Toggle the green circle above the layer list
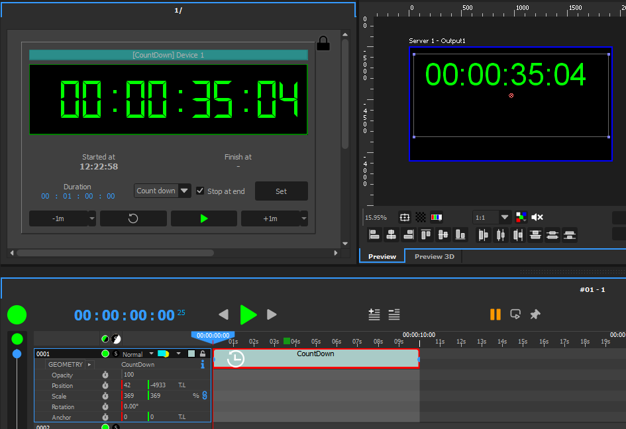 click(x=17, y=339)
